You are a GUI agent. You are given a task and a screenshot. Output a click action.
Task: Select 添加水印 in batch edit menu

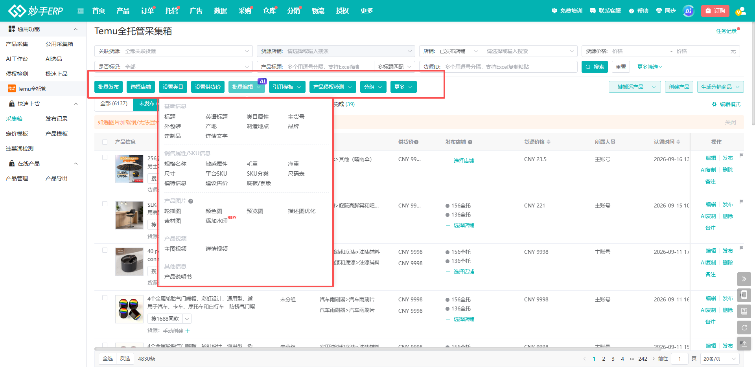coord(216,221)
